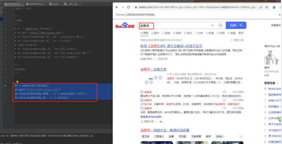The image size is (282, 144).
Task: Switch to the 采购 search tab
Action: (x=221, y=33)
